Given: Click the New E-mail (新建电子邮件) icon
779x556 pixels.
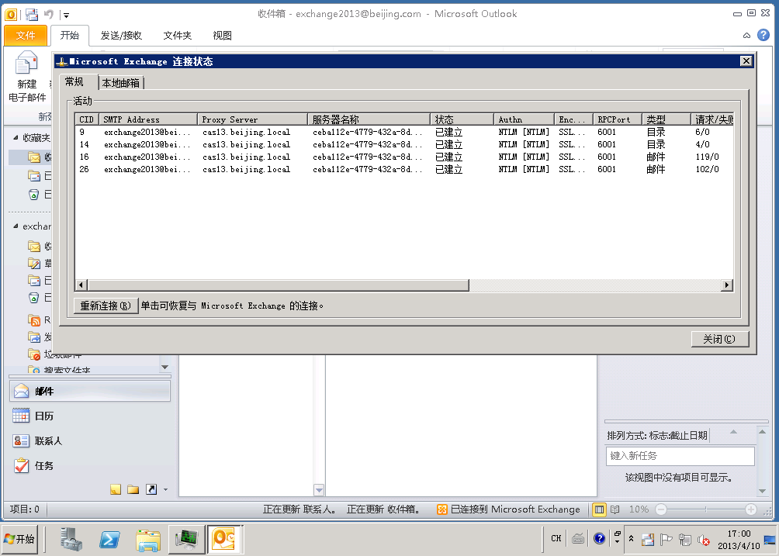Looking at the screenshot, I should coord(26,64).
